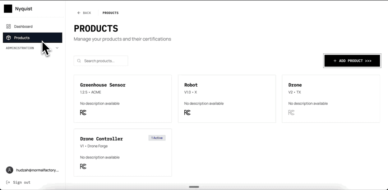Open the Greenhouse Sensor product card
The height and width of the screenshot is (190, 388).
coord(123,99)
